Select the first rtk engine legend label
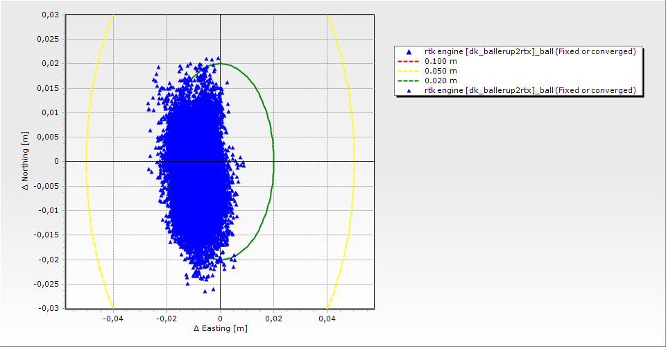This screenshot has height=347, width=666. tap(530, 51)
